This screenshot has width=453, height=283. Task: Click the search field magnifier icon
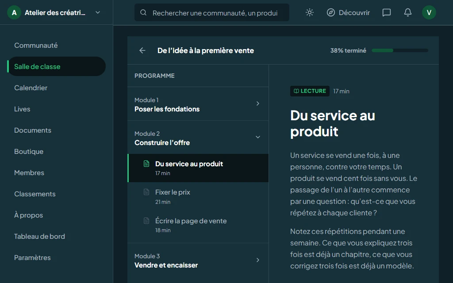[143, 12]
